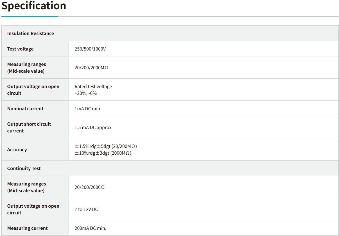Select the Continuity Test section header
Viewport: 339px width, 236px height.
coord(24,168)
